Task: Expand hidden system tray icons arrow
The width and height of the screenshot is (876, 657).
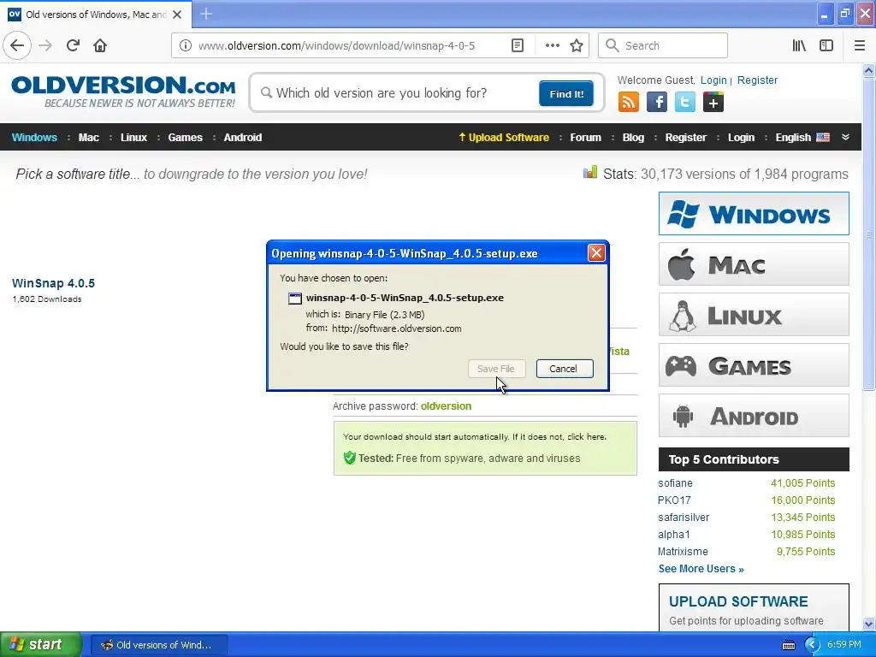Action: (x=812, y=645)
